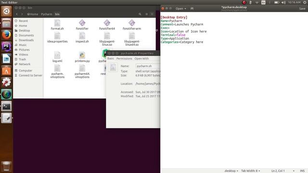308x173 pixels.
Task: Open Documents in Files sidebar
Action: pyautogui.click(x=26, y=35)
